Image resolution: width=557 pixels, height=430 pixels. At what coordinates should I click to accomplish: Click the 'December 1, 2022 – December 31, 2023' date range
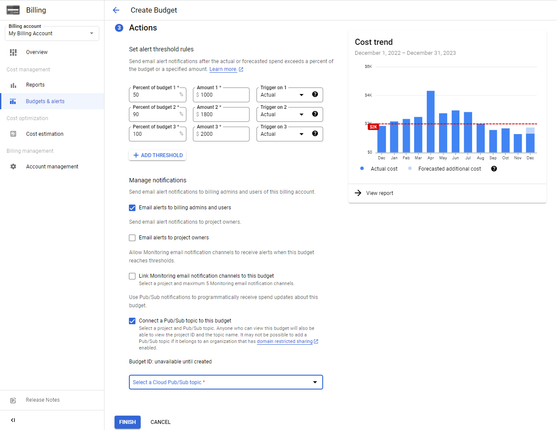(405, 53)
